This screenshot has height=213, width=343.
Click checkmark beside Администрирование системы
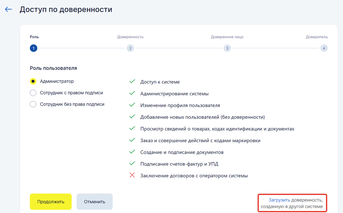tap(132, 93)
